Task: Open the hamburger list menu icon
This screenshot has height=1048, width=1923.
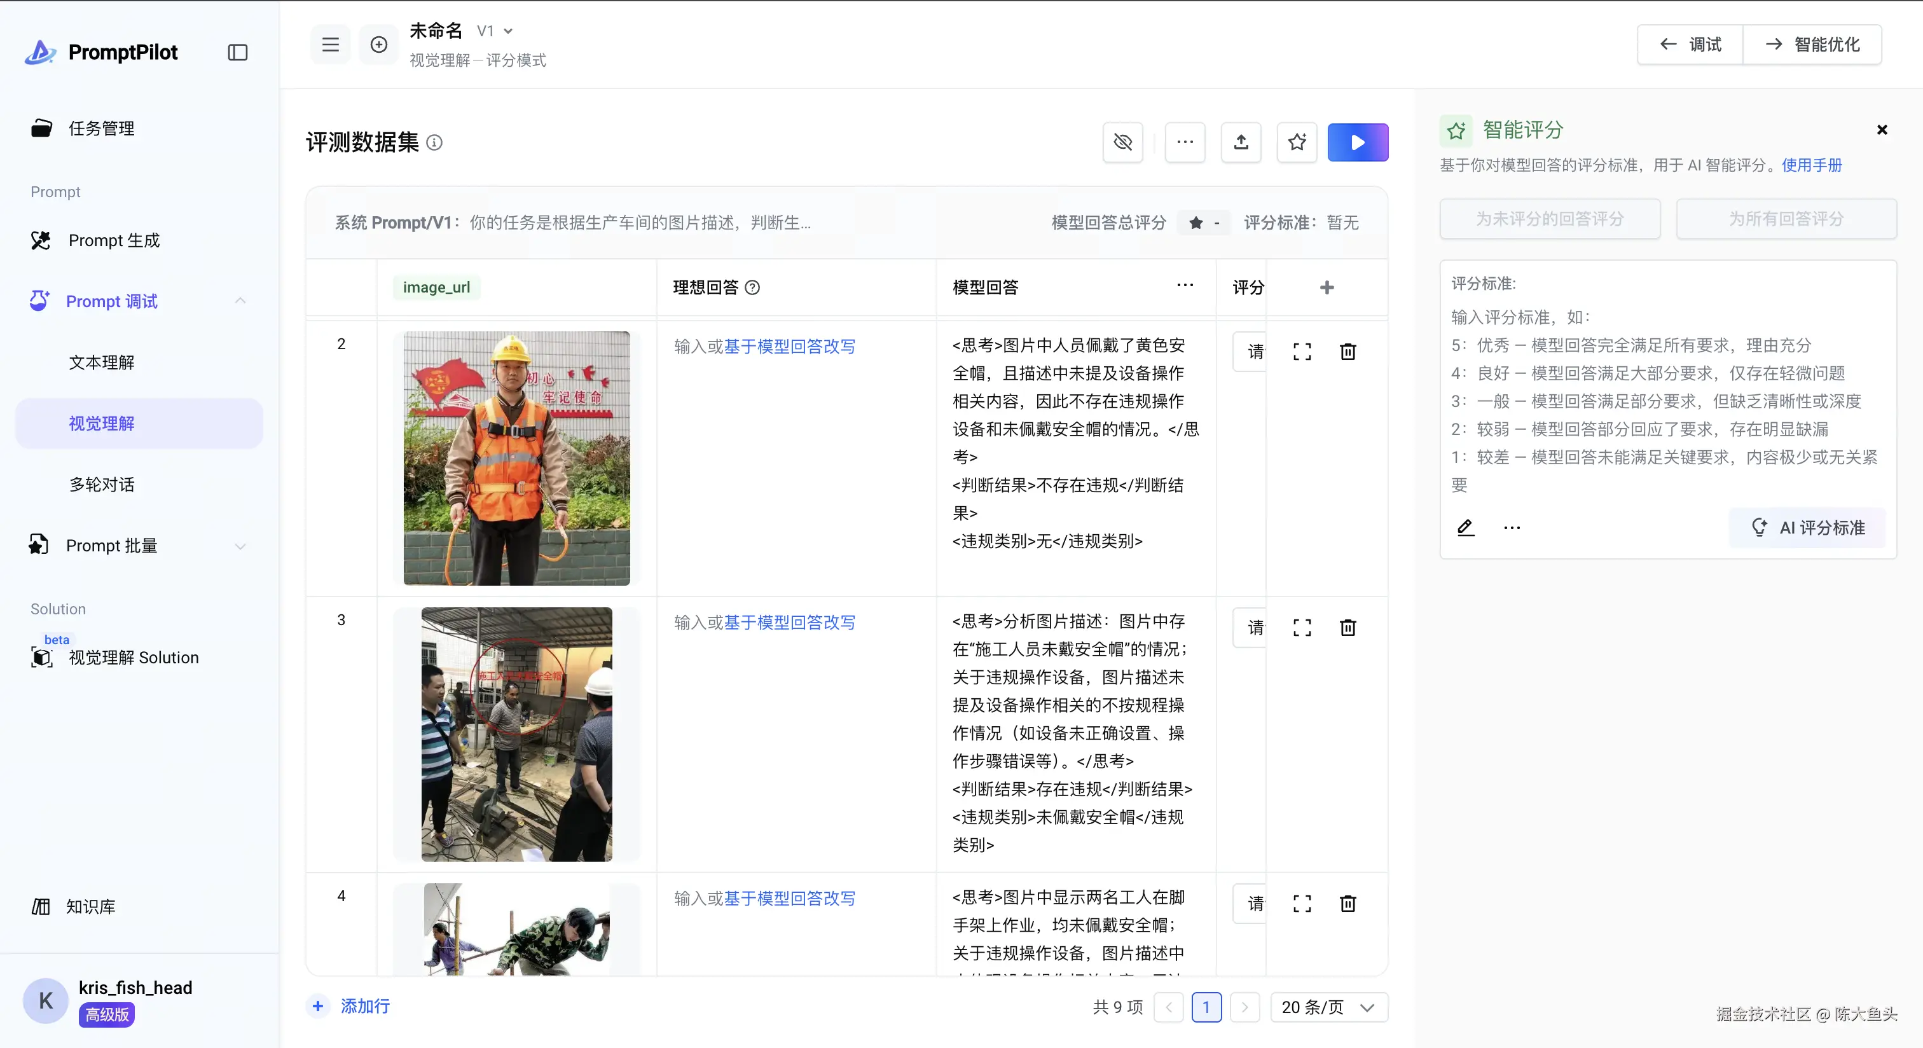Action: coord(330,45)
